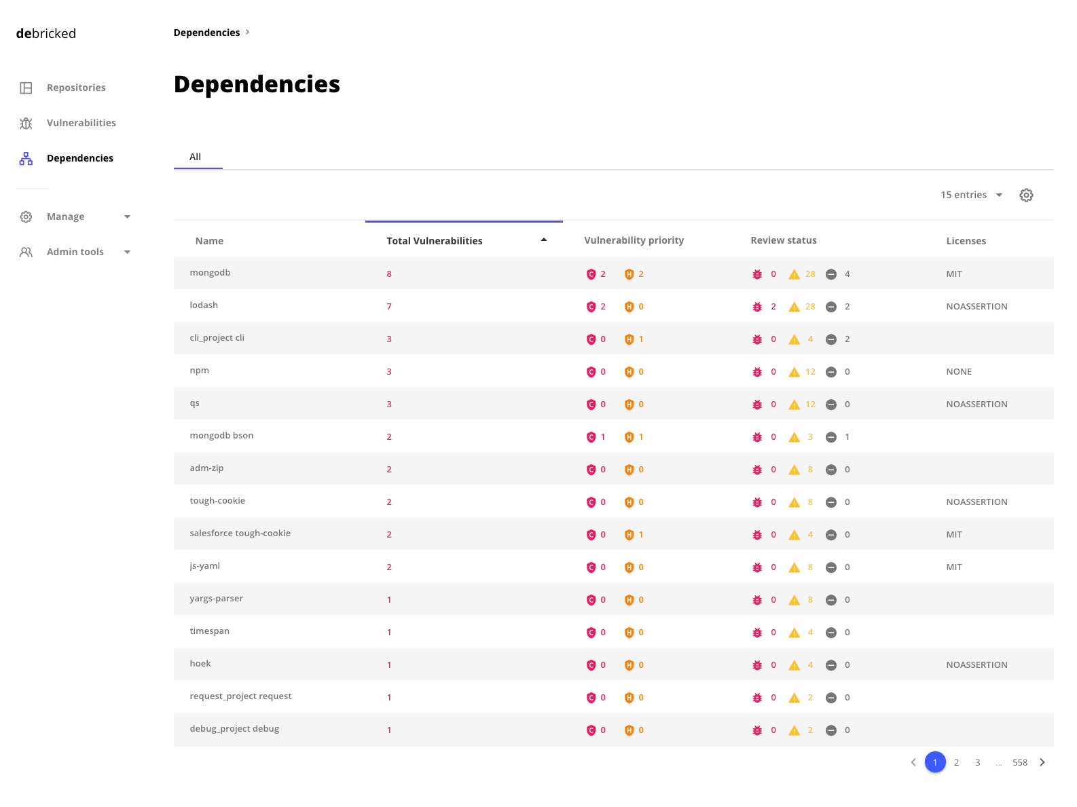The width and height of the screenshot is (1077, 807).
Task: Sort by Review status column header
Action: 784,240
